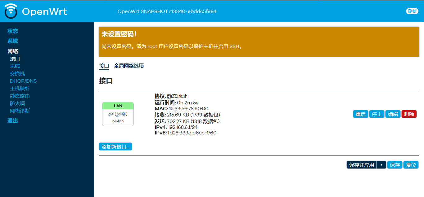Expand the 状态 menu section
424x197 pixels.
pyautogui.click(x=13, y=31)
